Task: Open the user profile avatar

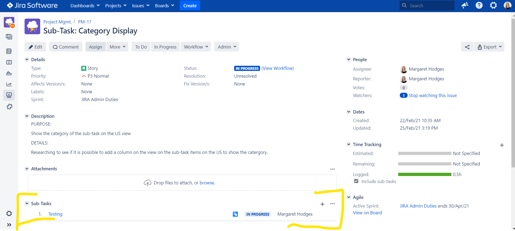Action: pyautogui.click(x=507, y=5)
